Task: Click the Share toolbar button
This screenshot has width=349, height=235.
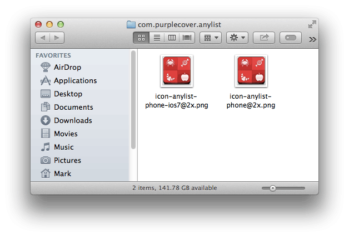Action: click(264, 38)
